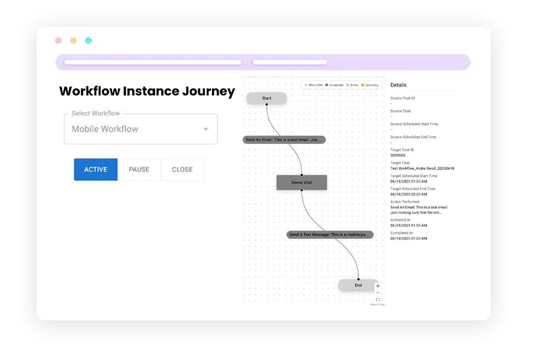This screenshot has width=534, height=345.
Task: Choose the CLOSE toggle button
Action: (x=182, y=169)
